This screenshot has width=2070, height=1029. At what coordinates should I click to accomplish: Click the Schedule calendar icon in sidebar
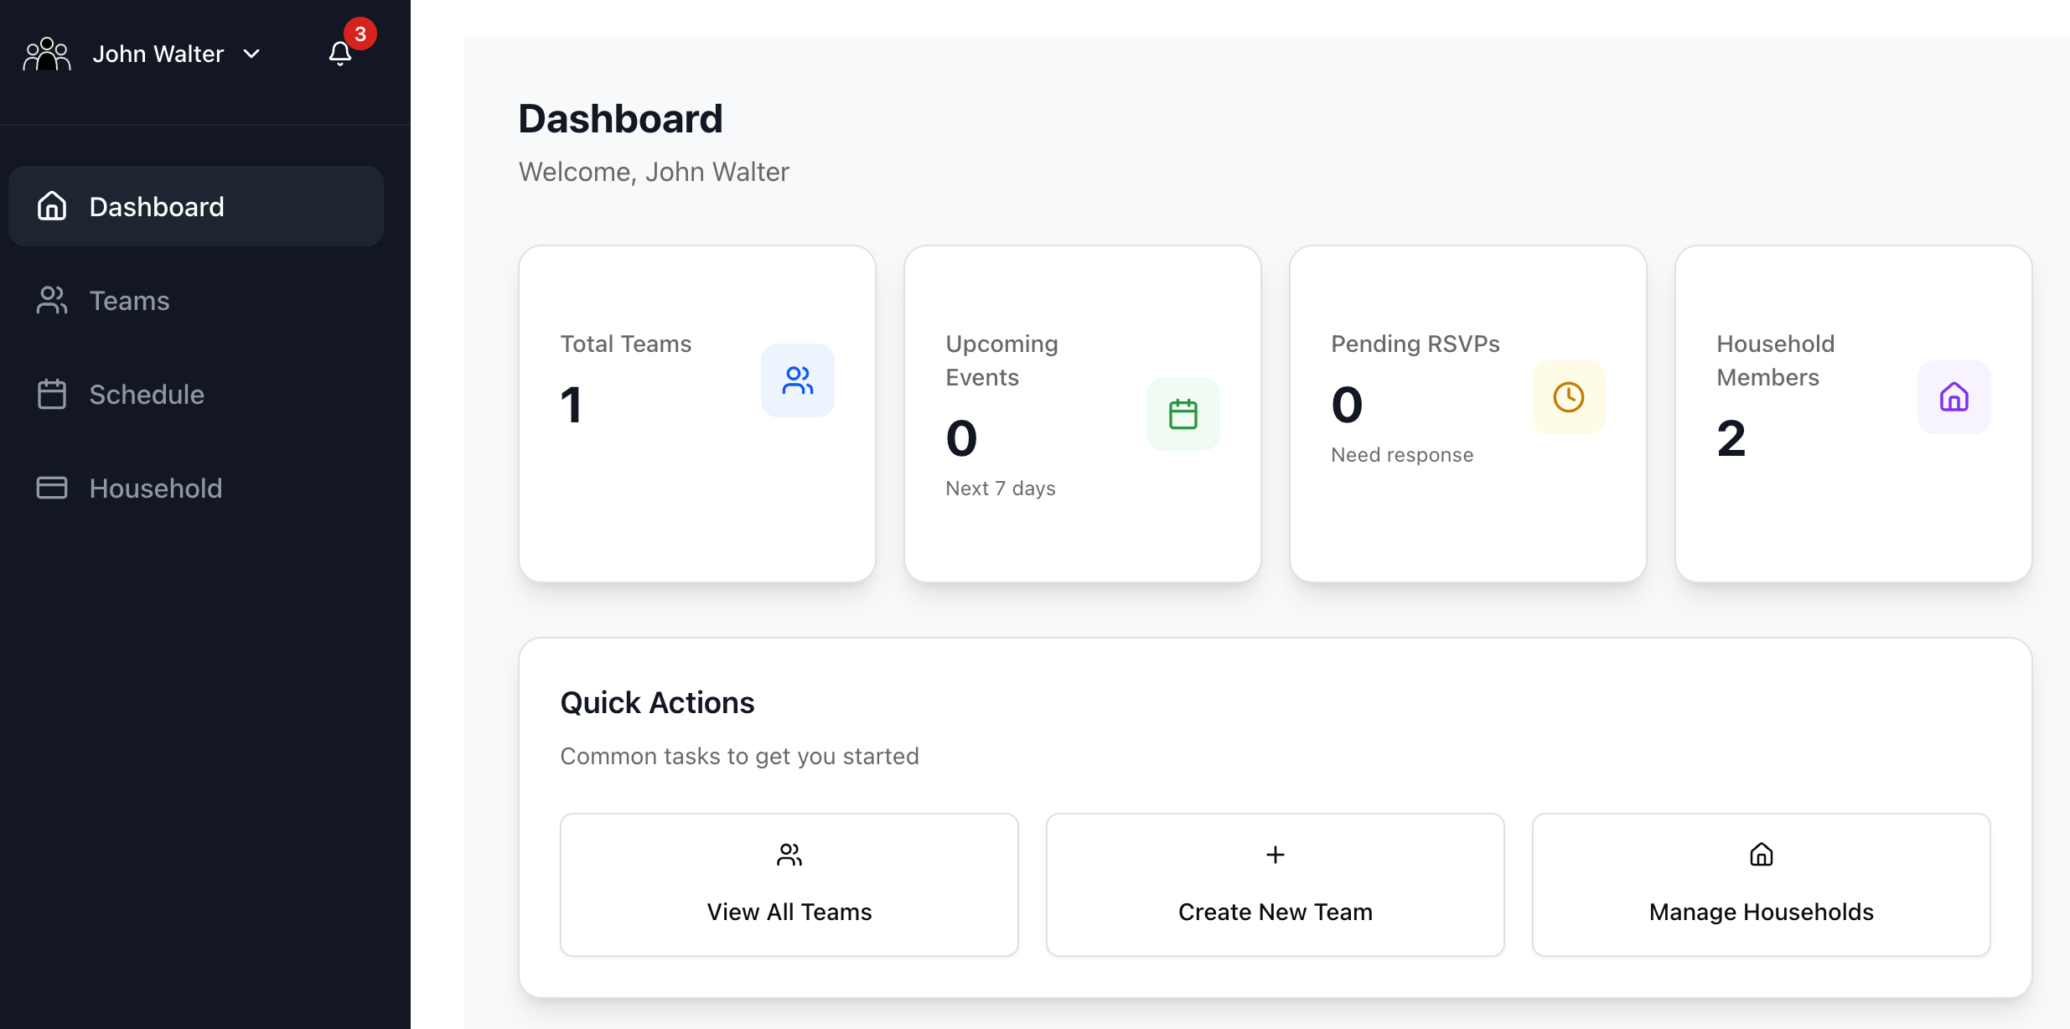point(52,395)
